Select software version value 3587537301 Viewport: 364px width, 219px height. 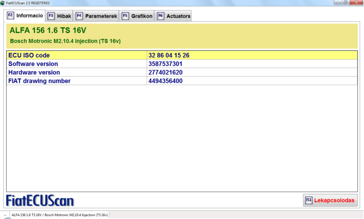point(165,64)
